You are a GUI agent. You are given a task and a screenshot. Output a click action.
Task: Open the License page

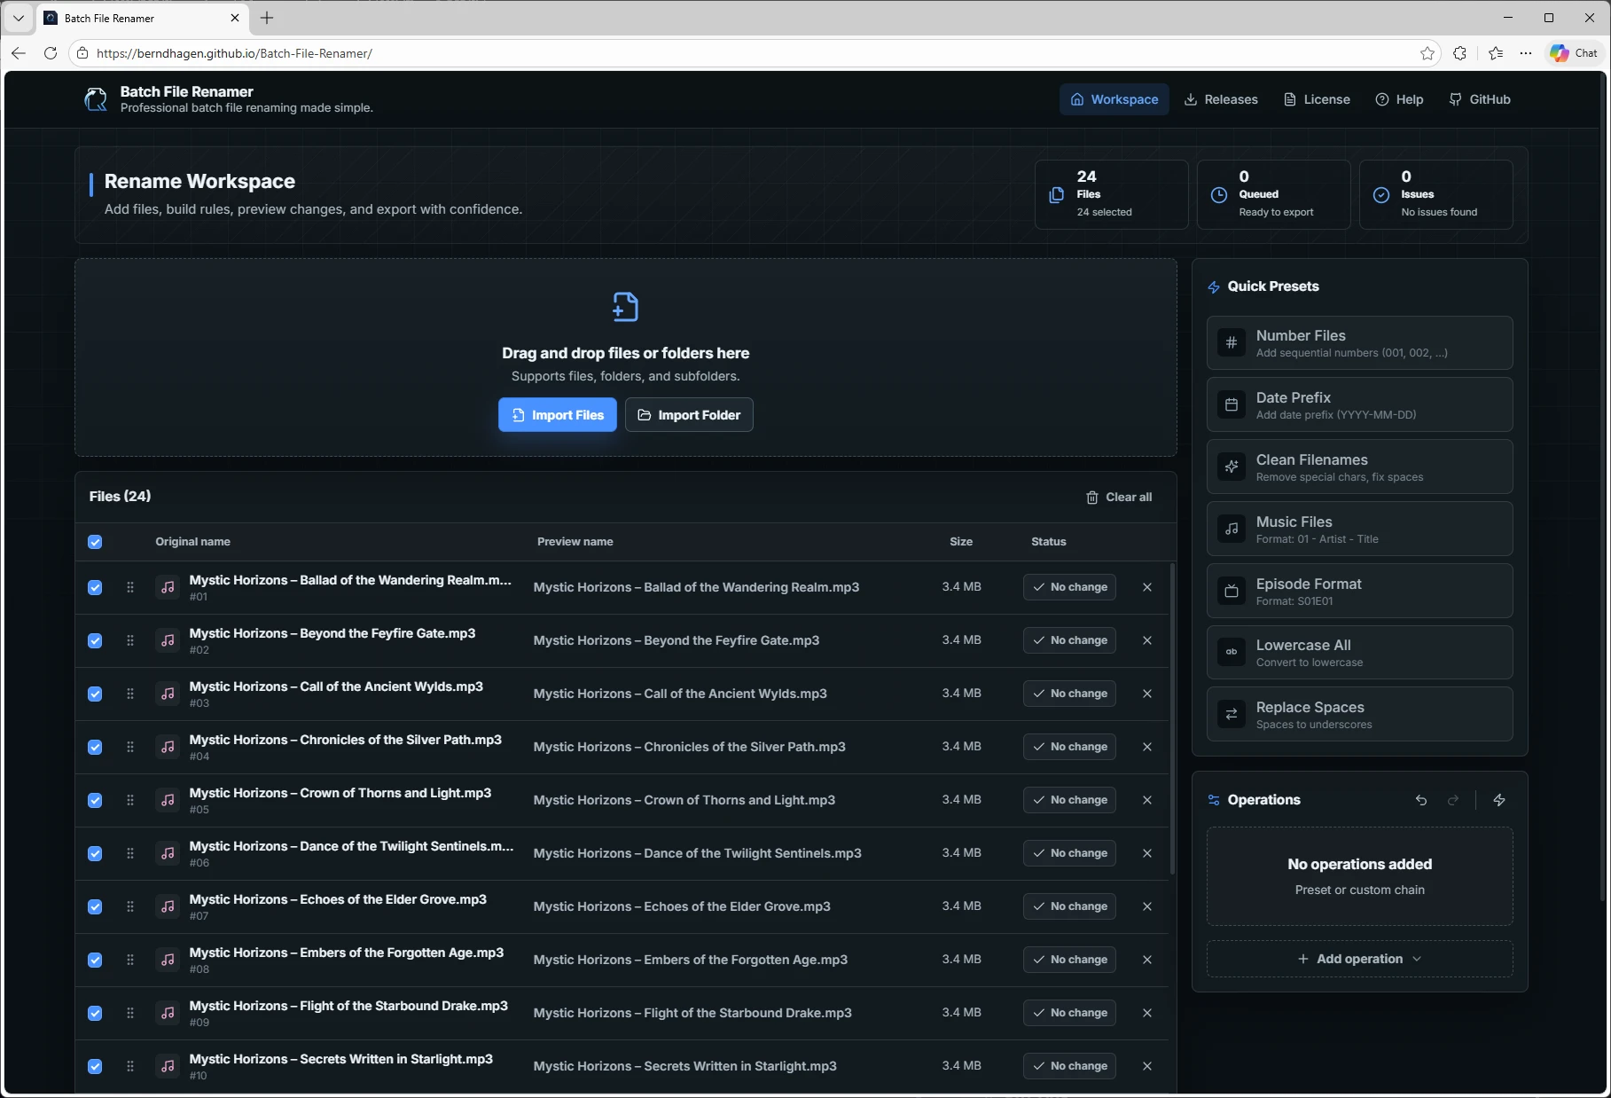pyautogui.click(x=1317, y=99)
